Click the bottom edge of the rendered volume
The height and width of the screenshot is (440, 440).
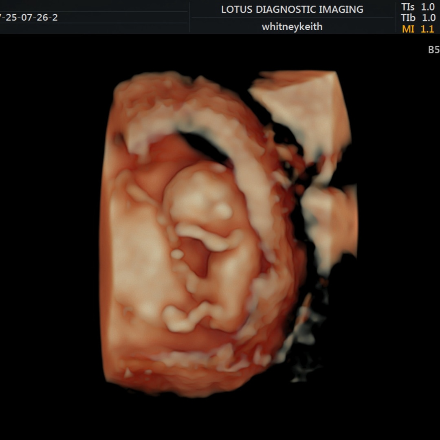(183, 379)
